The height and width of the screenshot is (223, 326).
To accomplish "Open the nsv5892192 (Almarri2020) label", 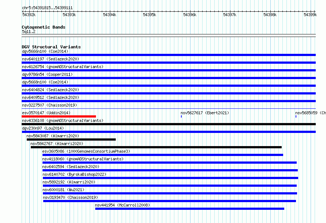I will coord(69,182).
